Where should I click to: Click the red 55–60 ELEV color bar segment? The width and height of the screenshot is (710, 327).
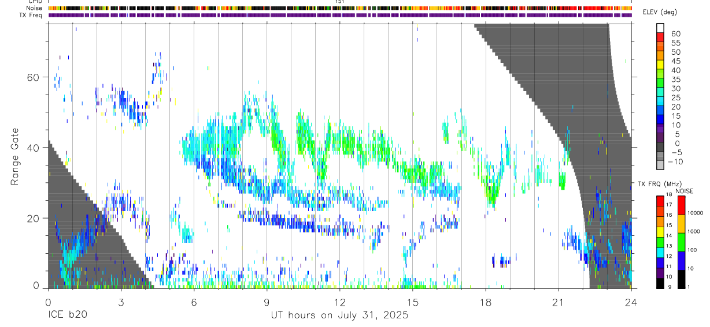tap(661, 38)
